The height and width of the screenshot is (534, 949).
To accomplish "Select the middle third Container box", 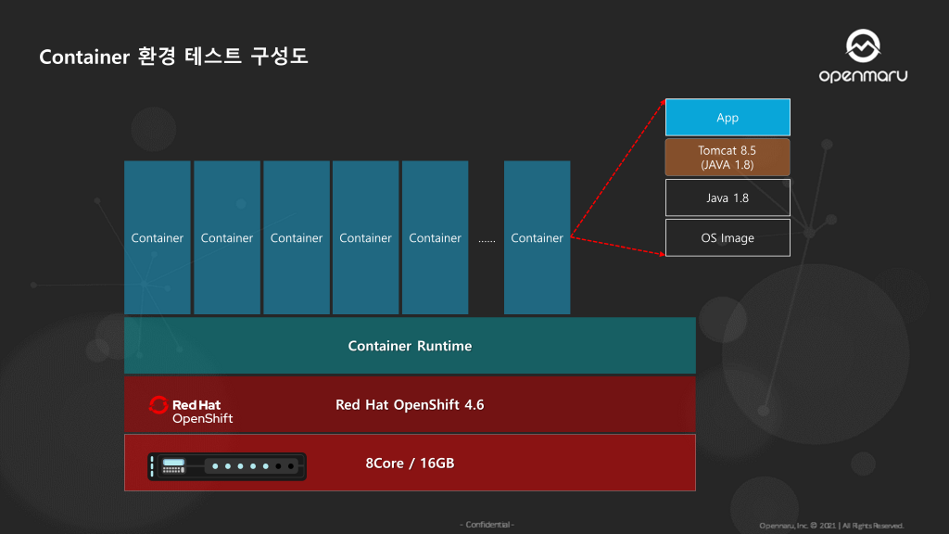I will click(x=297, y=238).
